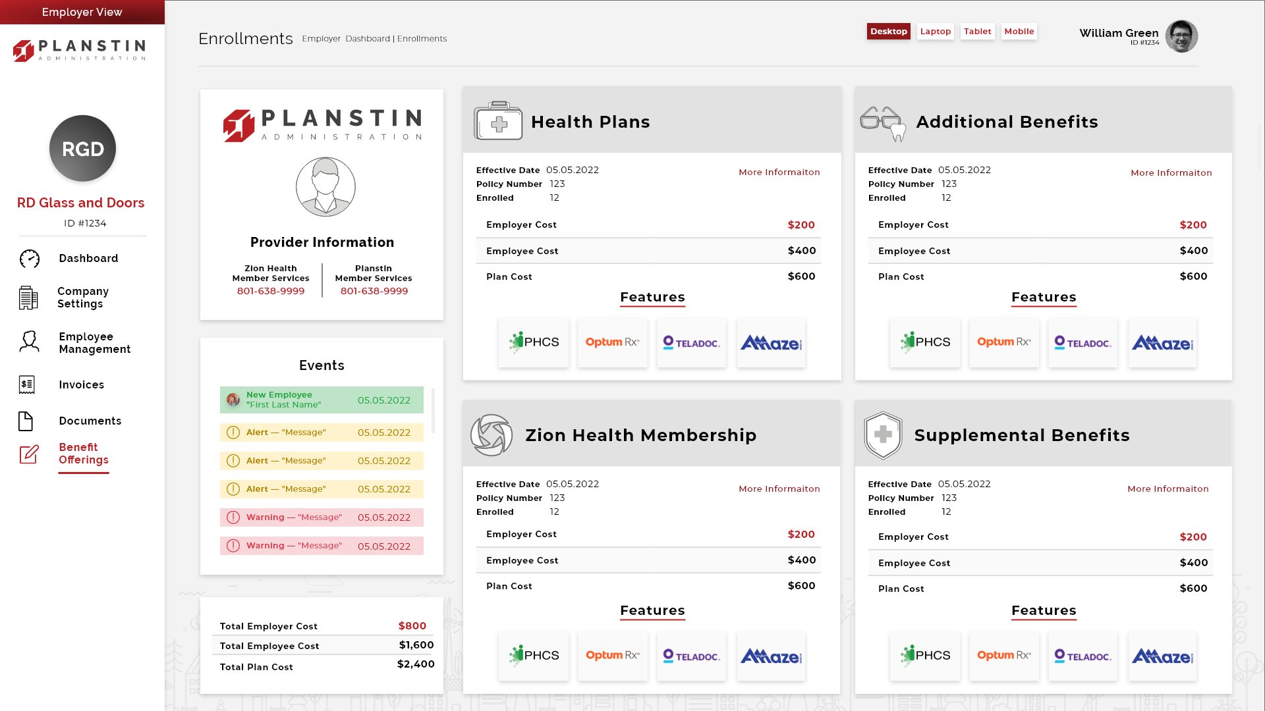The image size is (1265, 711).
Task: Click the Zion Health phone number
Action: pyautogui.click(x=271, y=291)
